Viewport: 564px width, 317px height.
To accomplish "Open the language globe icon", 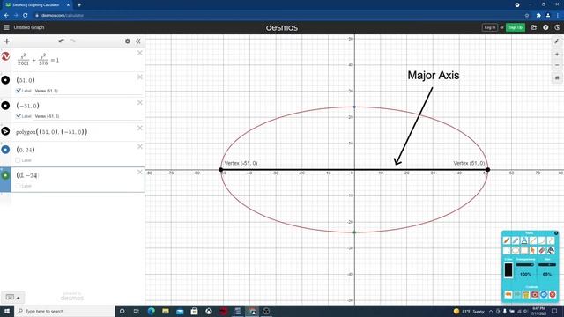I will click(557, 27).
